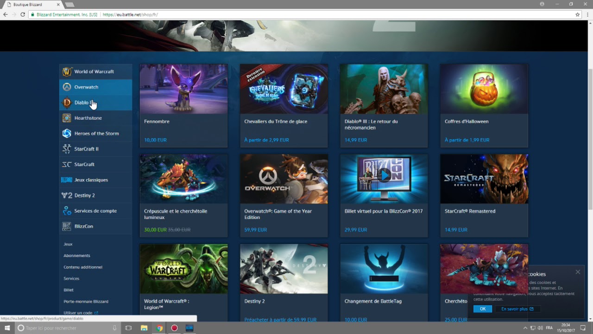This screenshot has height=334, width=593.
Task: Click the site security info label
Action: [63, 14]
